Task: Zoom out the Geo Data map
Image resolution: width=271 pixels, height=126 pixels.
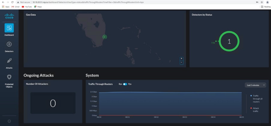Action: click(182, 63)
